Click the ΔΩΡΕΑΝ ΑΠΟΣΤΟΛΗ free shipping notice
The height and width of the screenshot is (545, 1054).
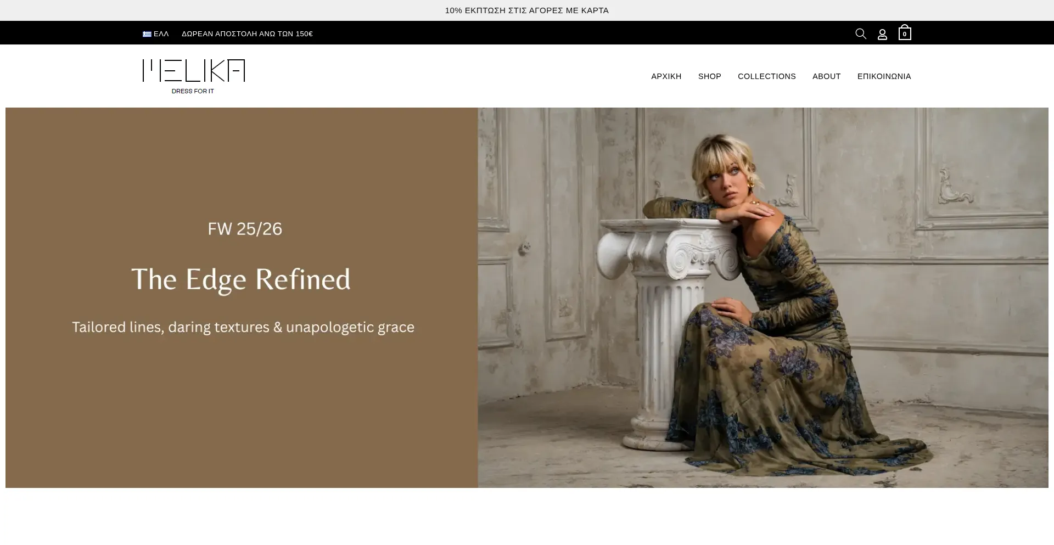point(247,34)
